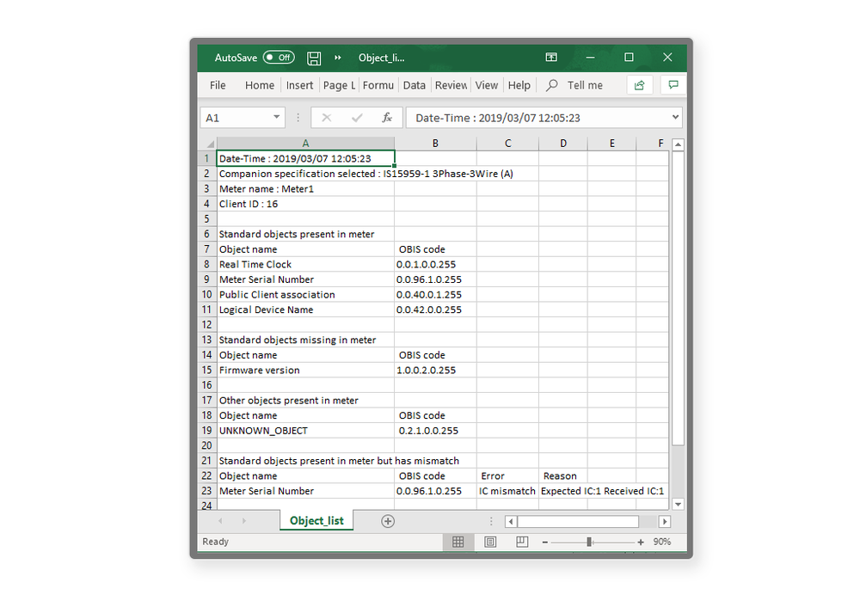The image size is (860, 601).
Task: Expand the Name Box dropdown arrow
Action: [x=276, y=118]
